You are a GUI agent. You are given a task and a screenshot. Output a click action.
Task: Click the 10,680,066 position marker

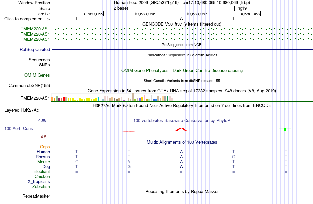pos(145,14)
